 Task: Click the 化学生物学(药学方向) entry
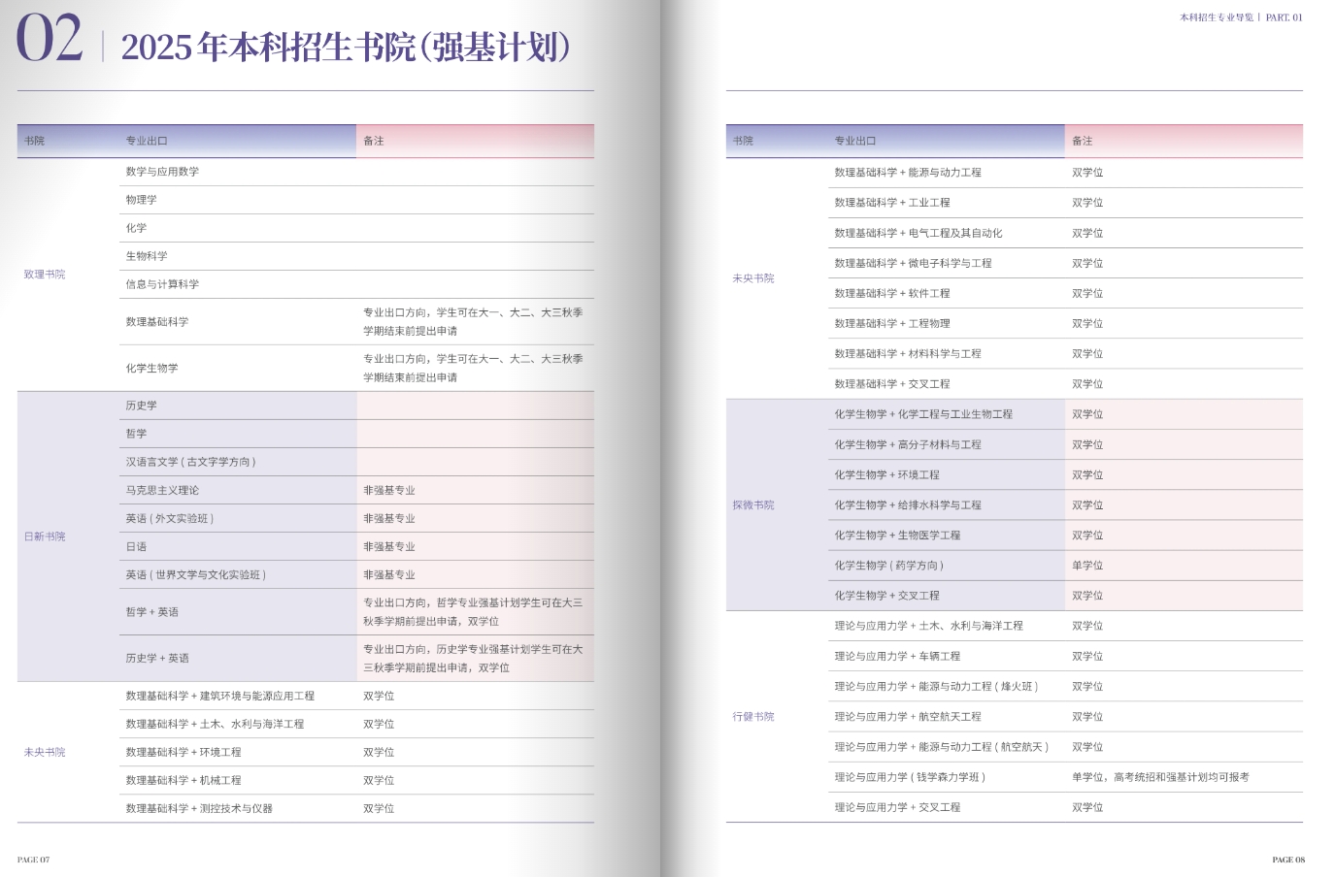[890, 565]
